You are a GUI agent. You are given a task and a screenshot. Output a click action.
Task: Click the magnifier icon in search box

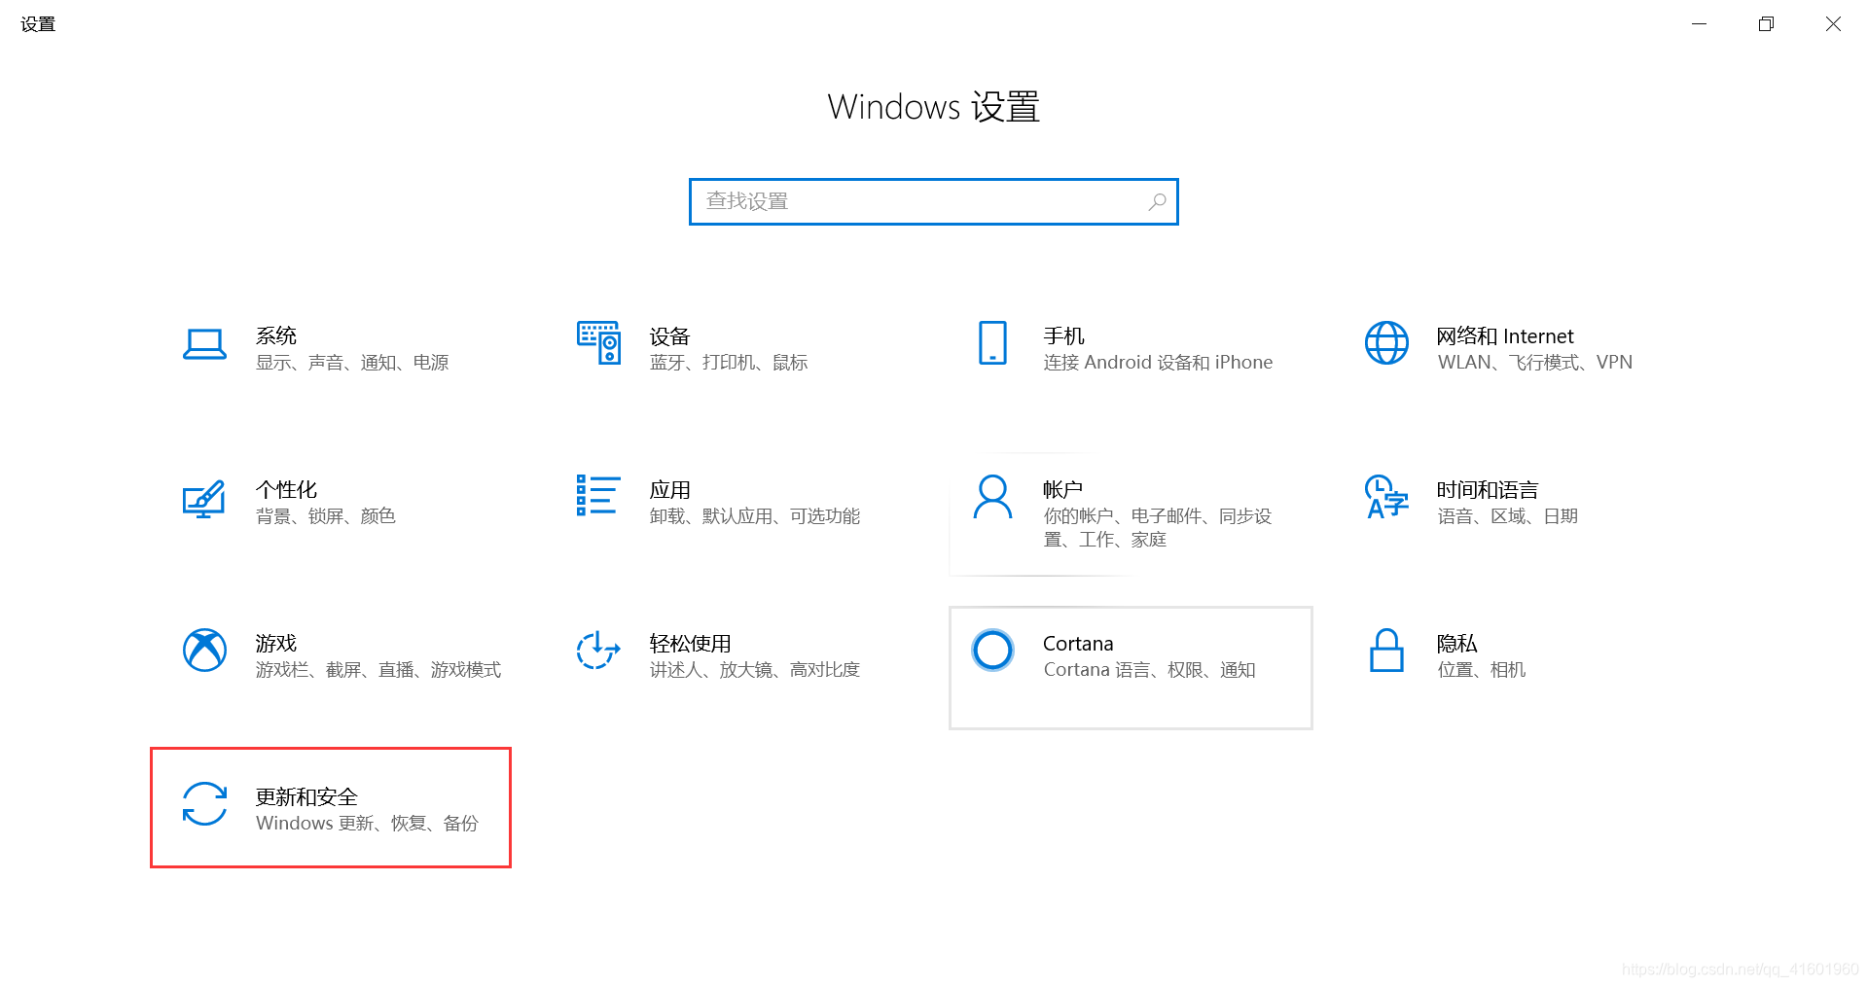click(1157, 201)
